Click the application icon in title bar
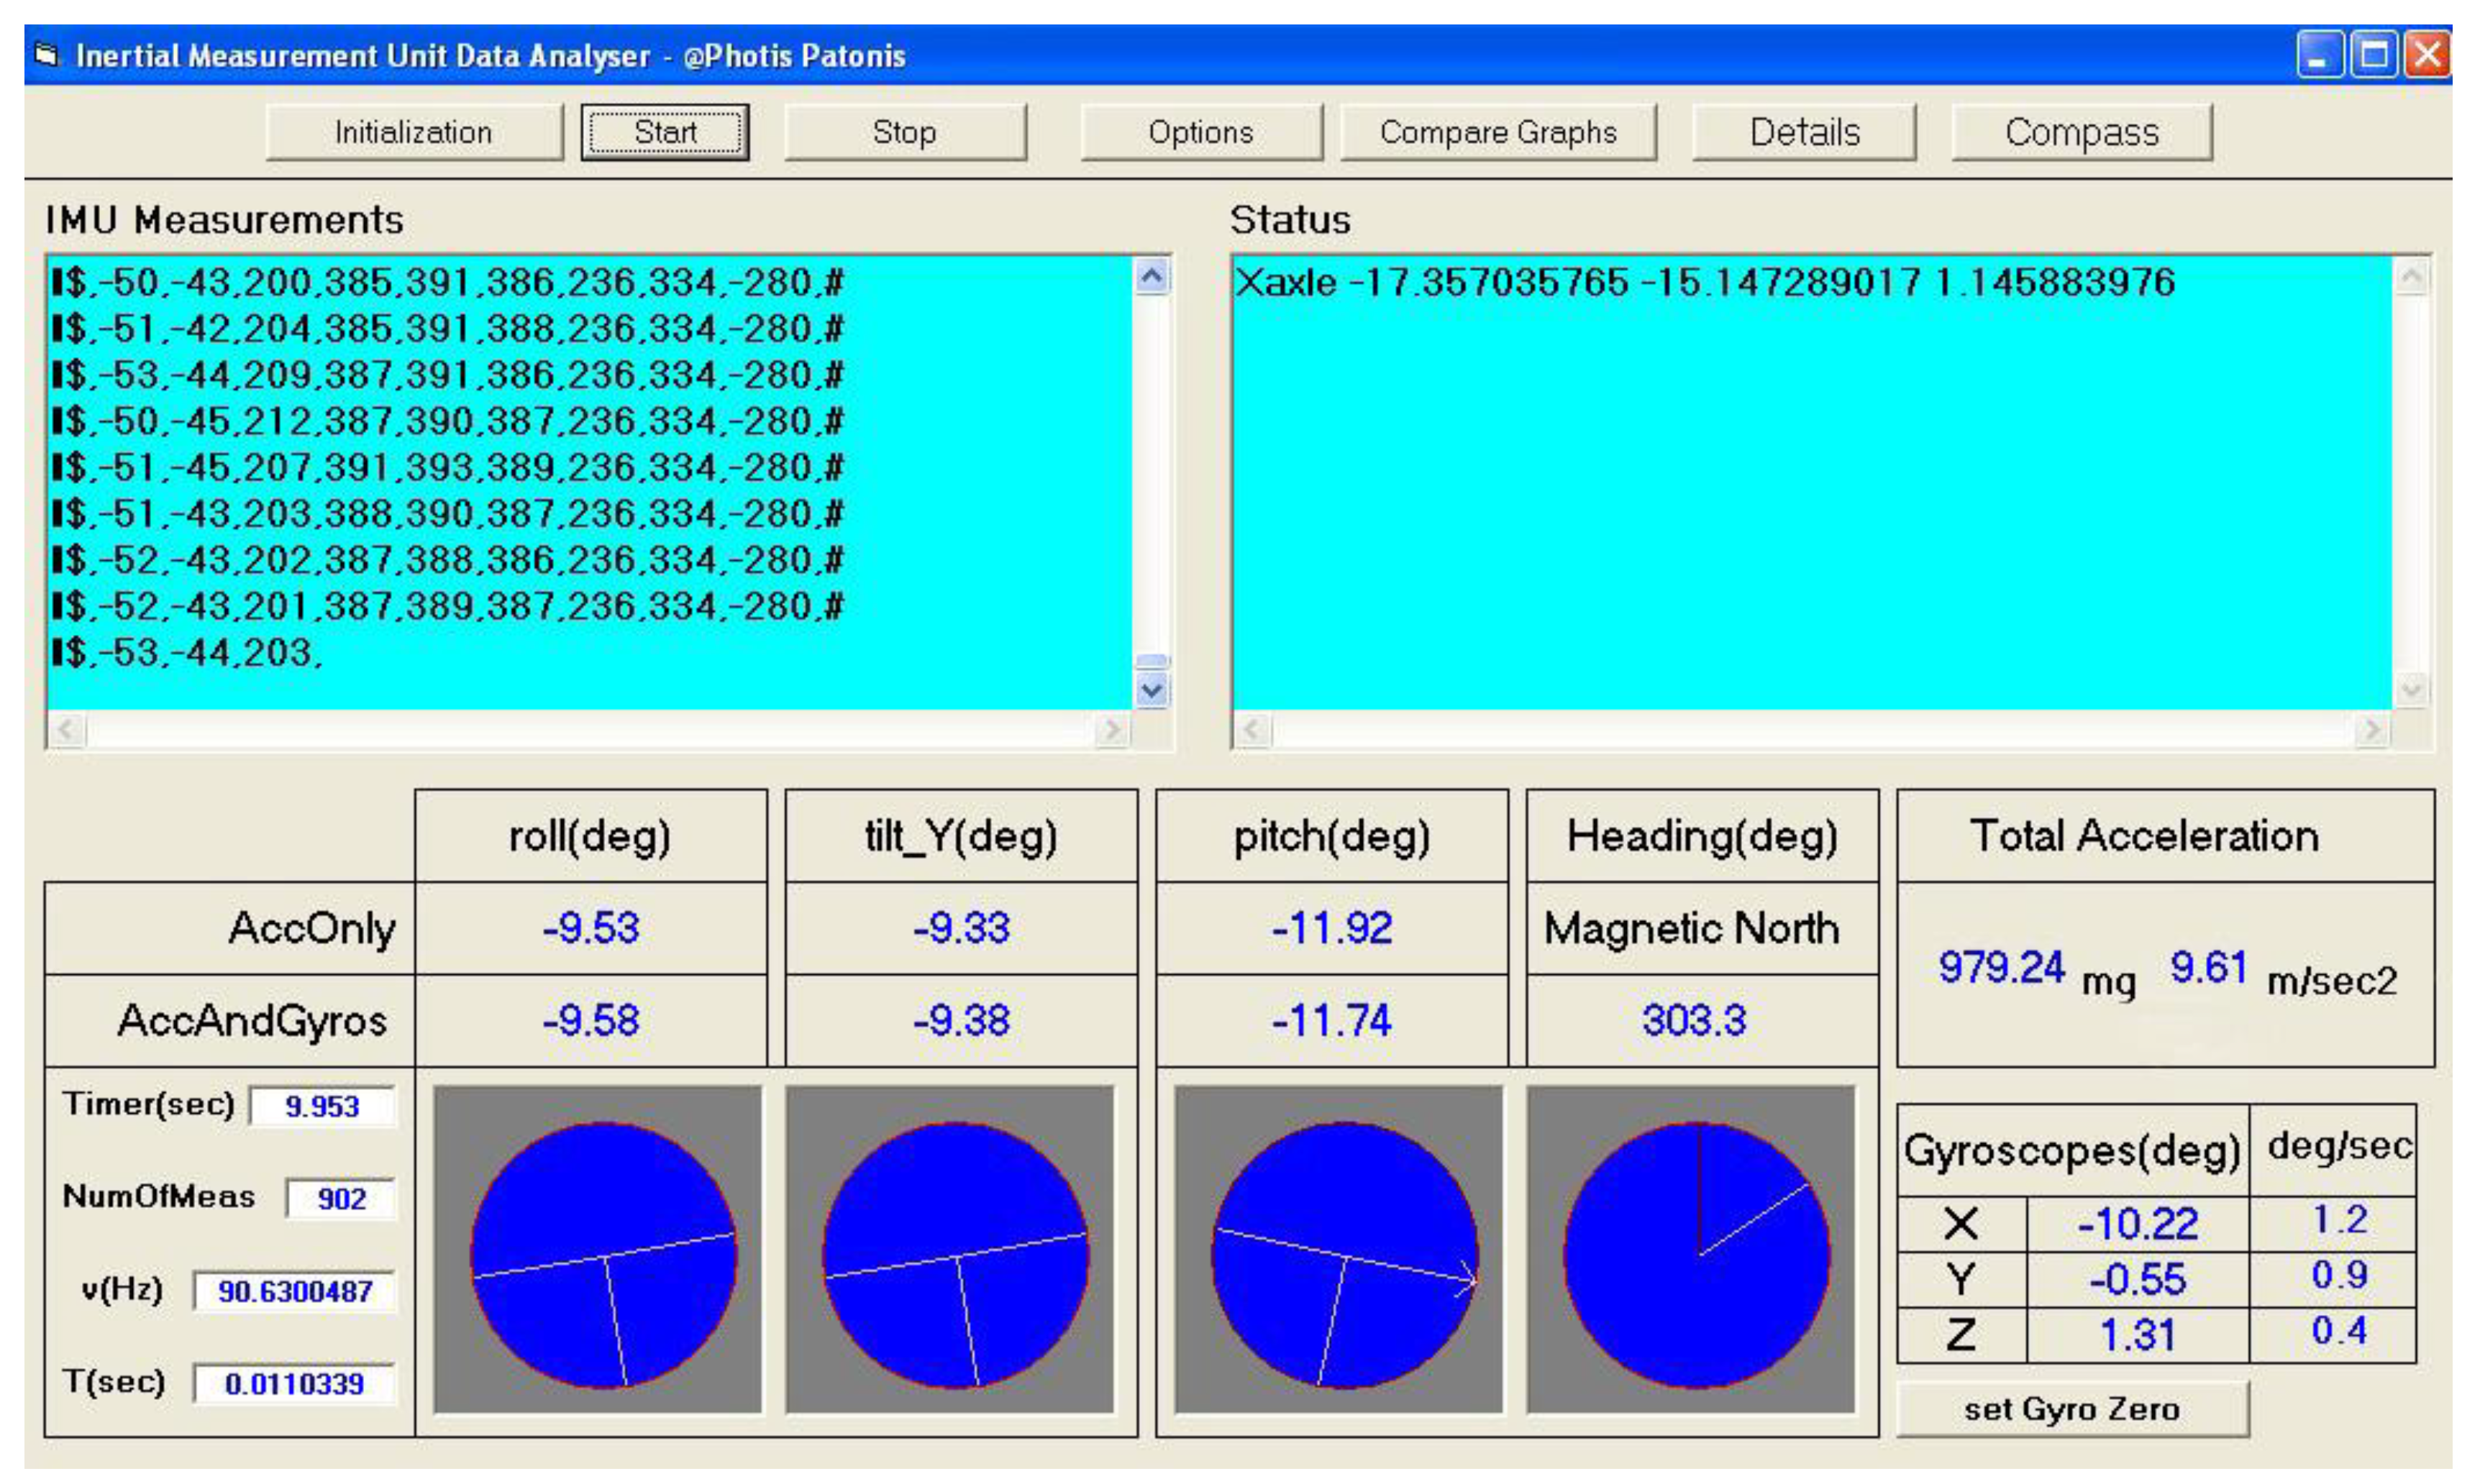This screenshot has height=1484, width=2480. pos(46,55)
